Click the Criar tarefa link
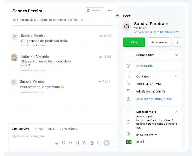Screen dimensions: 192x156 pyautogui.click(x=144, y=66)
